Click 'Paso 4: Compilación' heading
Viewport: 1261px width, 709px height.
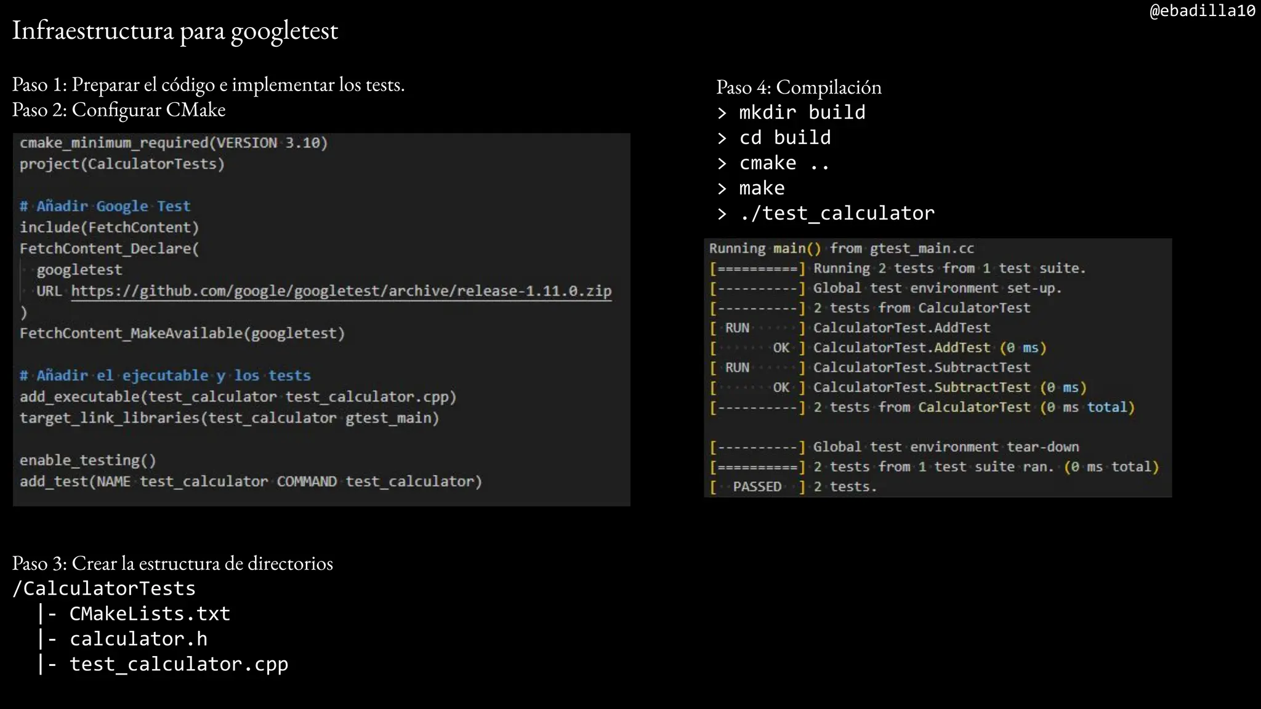click(x=799, y=87)
